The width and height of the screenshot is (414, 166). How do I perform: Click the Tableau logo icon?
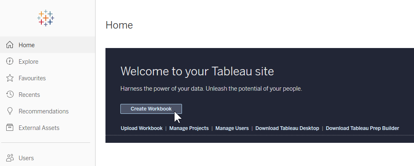click(x=45, y=18)
